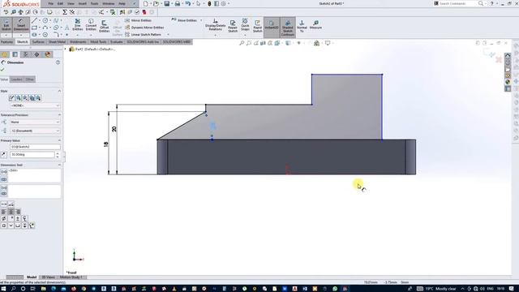Toggle left justify text button
Image resolution: width=519 pixels, height=292 pixels.
[3, 212]
